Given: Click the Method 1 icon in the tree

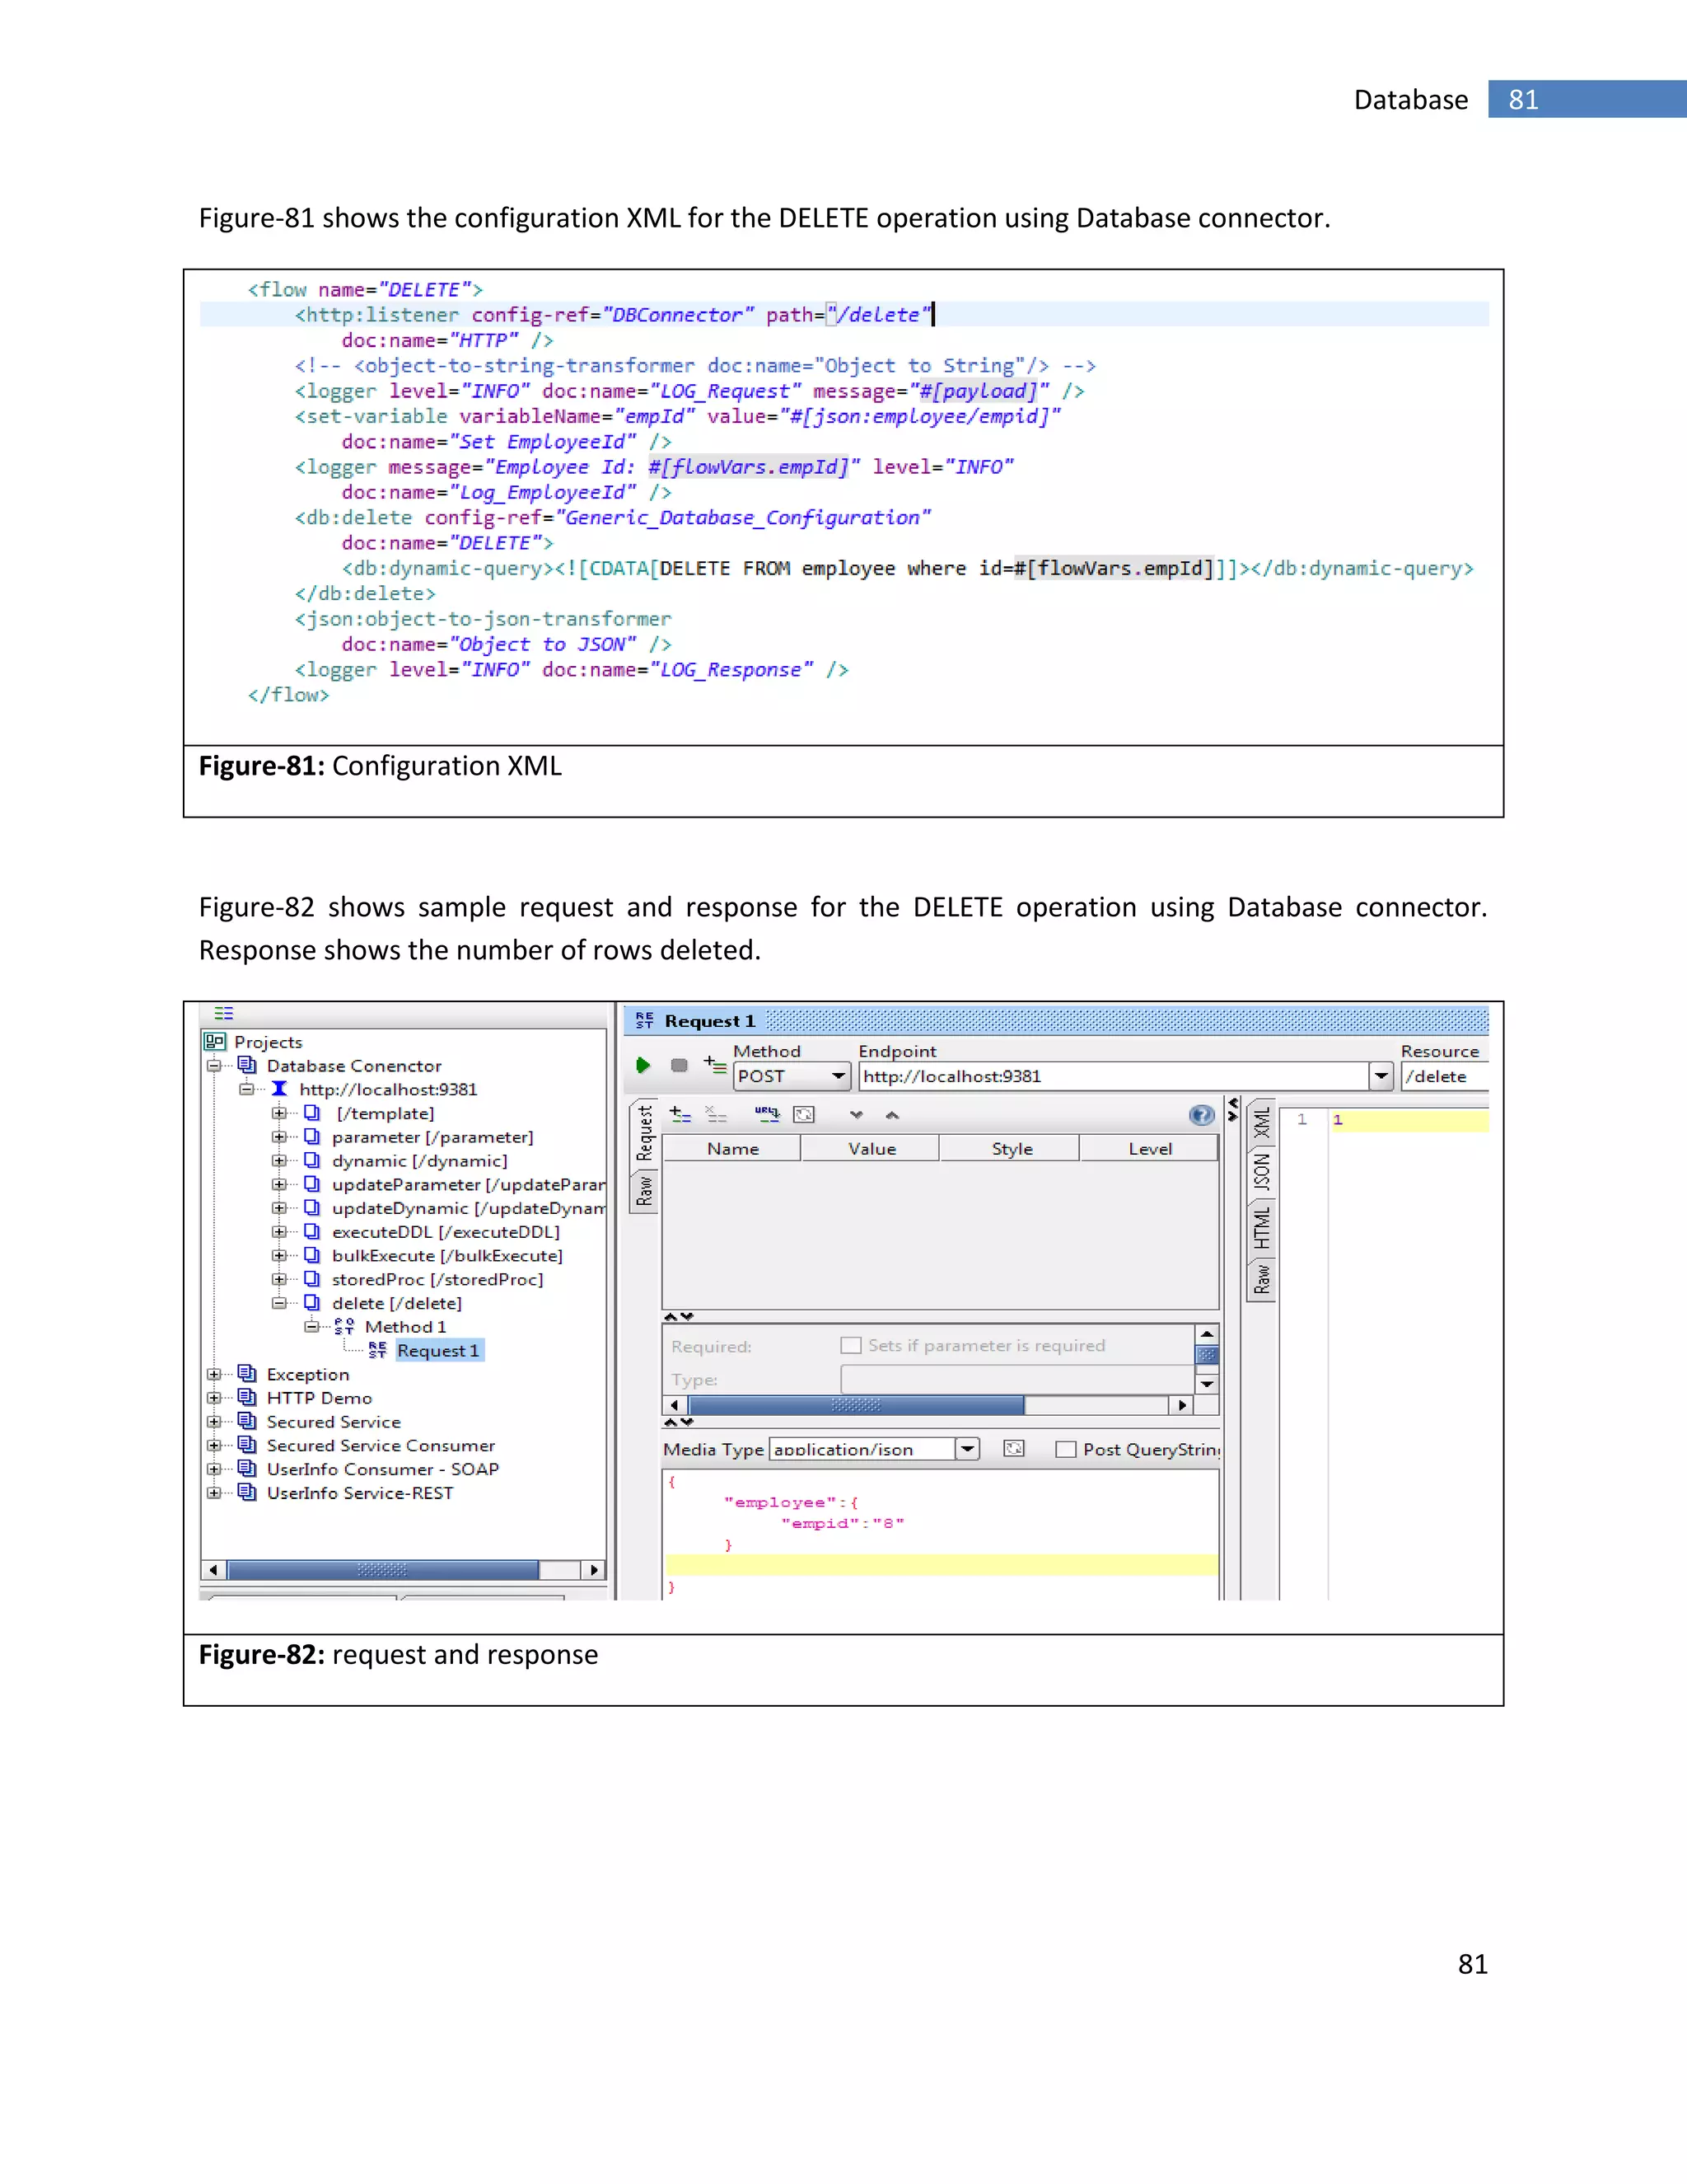Looking at the screenshot, I should pos(345,1326).
